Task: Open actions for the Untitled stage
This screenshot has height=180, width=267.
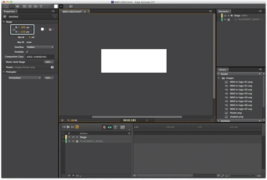Action: [55, 16]
